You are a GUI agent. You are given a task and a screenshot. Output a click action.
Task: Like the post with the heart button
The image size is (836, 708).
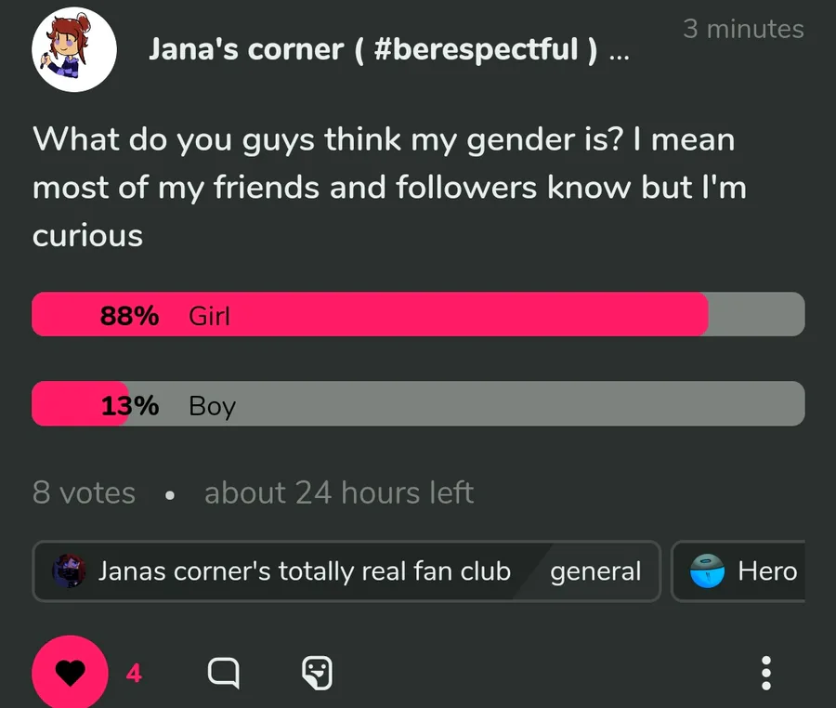[70, 673]
